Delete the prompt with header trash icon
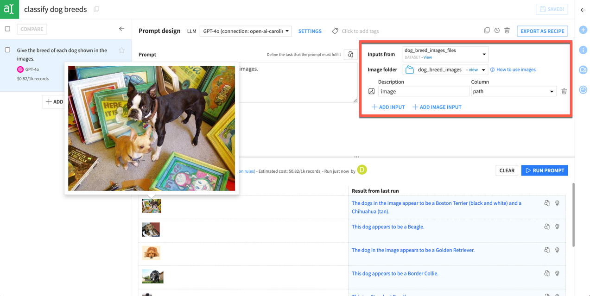This screenshot has height=296, width=590. [x=507, y=31]
